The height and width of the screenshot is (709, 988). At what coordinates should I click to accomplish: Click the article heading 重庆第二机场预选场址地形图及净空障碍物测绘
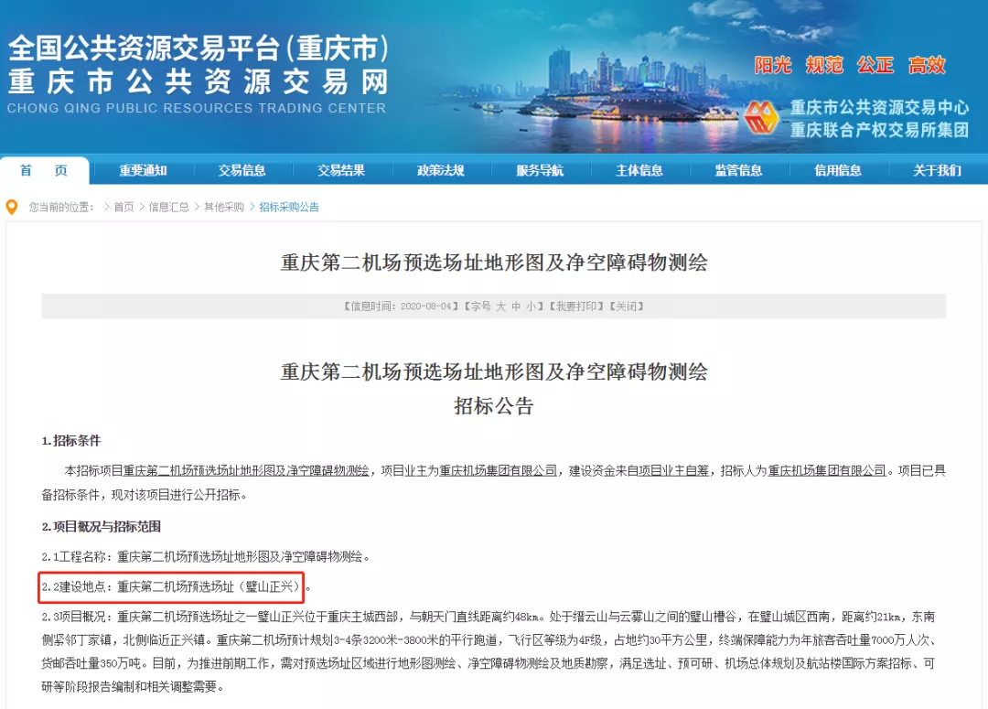[x=494, y=263]
